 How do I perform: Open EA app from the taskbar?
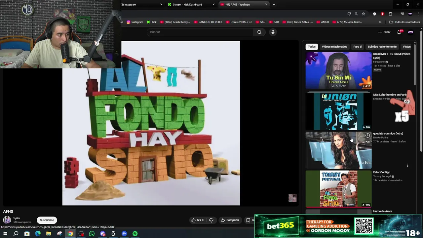[124, 234]
